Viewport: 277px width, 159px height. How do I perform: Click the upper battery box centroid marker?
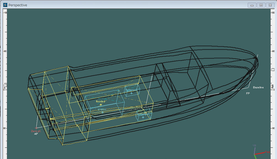click(x=131, y=93)
